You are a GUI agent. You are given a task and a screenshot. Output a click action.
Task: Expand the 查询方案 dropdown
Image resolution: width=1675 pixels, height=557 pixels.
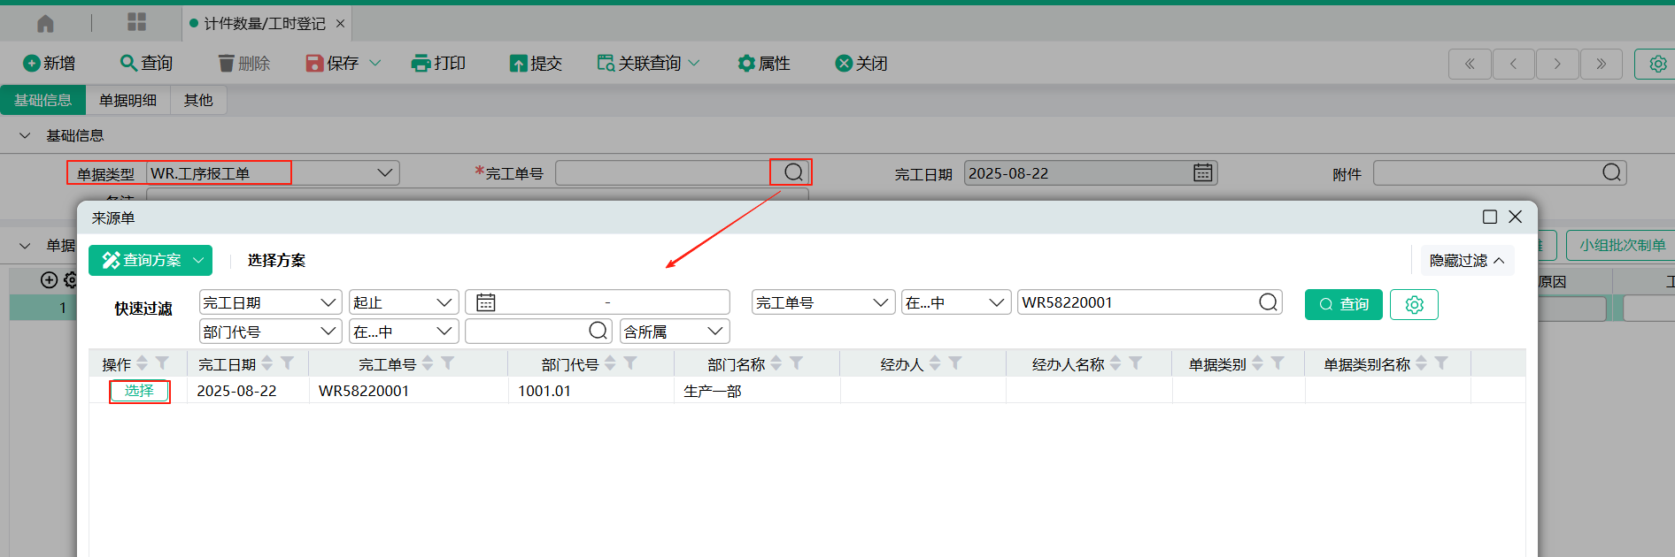pyautogui.click(x=199, y=260)
